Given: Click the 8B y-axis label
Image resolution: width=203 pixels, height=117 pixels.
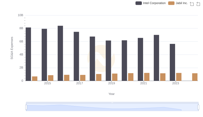Looking at the screenshot, I should [21, 28].
